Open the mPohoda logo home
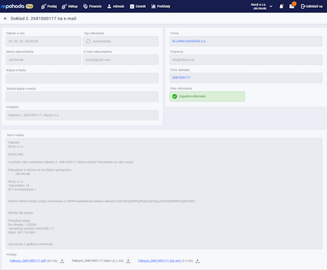Viewport: 327px width, 270px height. point(12,7)
